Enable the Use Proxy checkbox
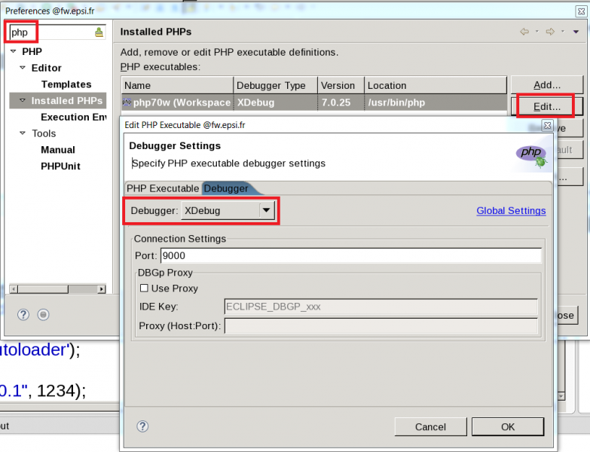The image size is (590, 452). click(145, 289)
